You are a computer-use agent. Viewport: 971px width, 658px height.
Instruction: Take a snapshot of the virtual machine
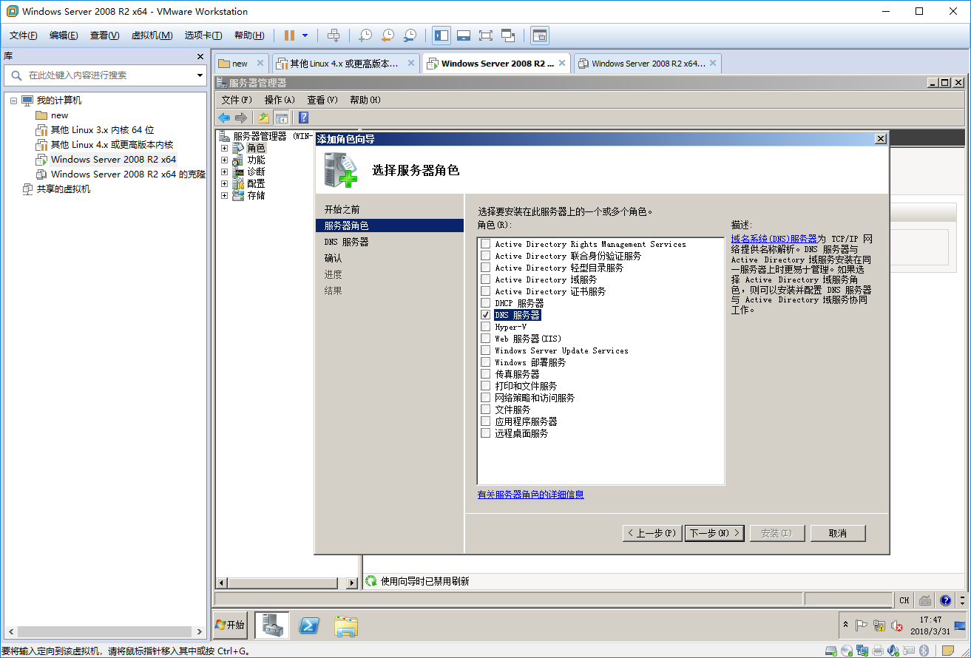tap(365, 35)
